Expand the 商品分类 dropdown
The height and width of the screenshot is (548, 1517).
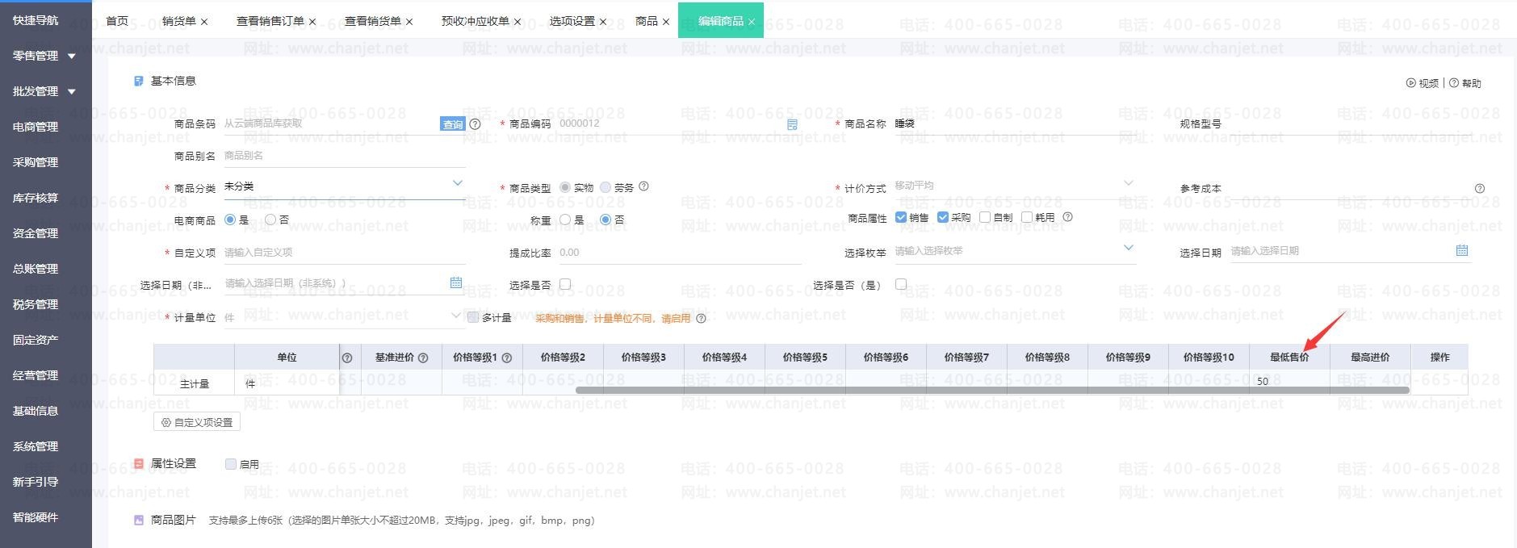[457, 184]
